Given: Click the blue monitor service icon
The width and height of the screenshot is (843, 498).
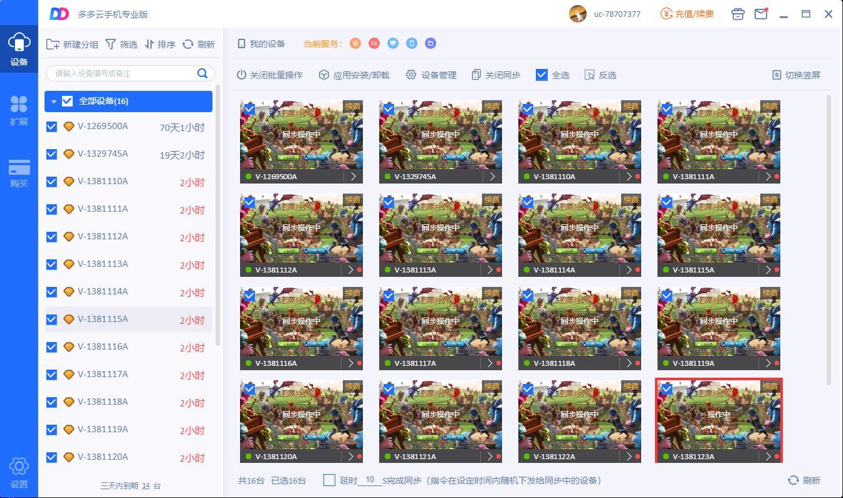Looking at the screenshot, I should point(393,43).
